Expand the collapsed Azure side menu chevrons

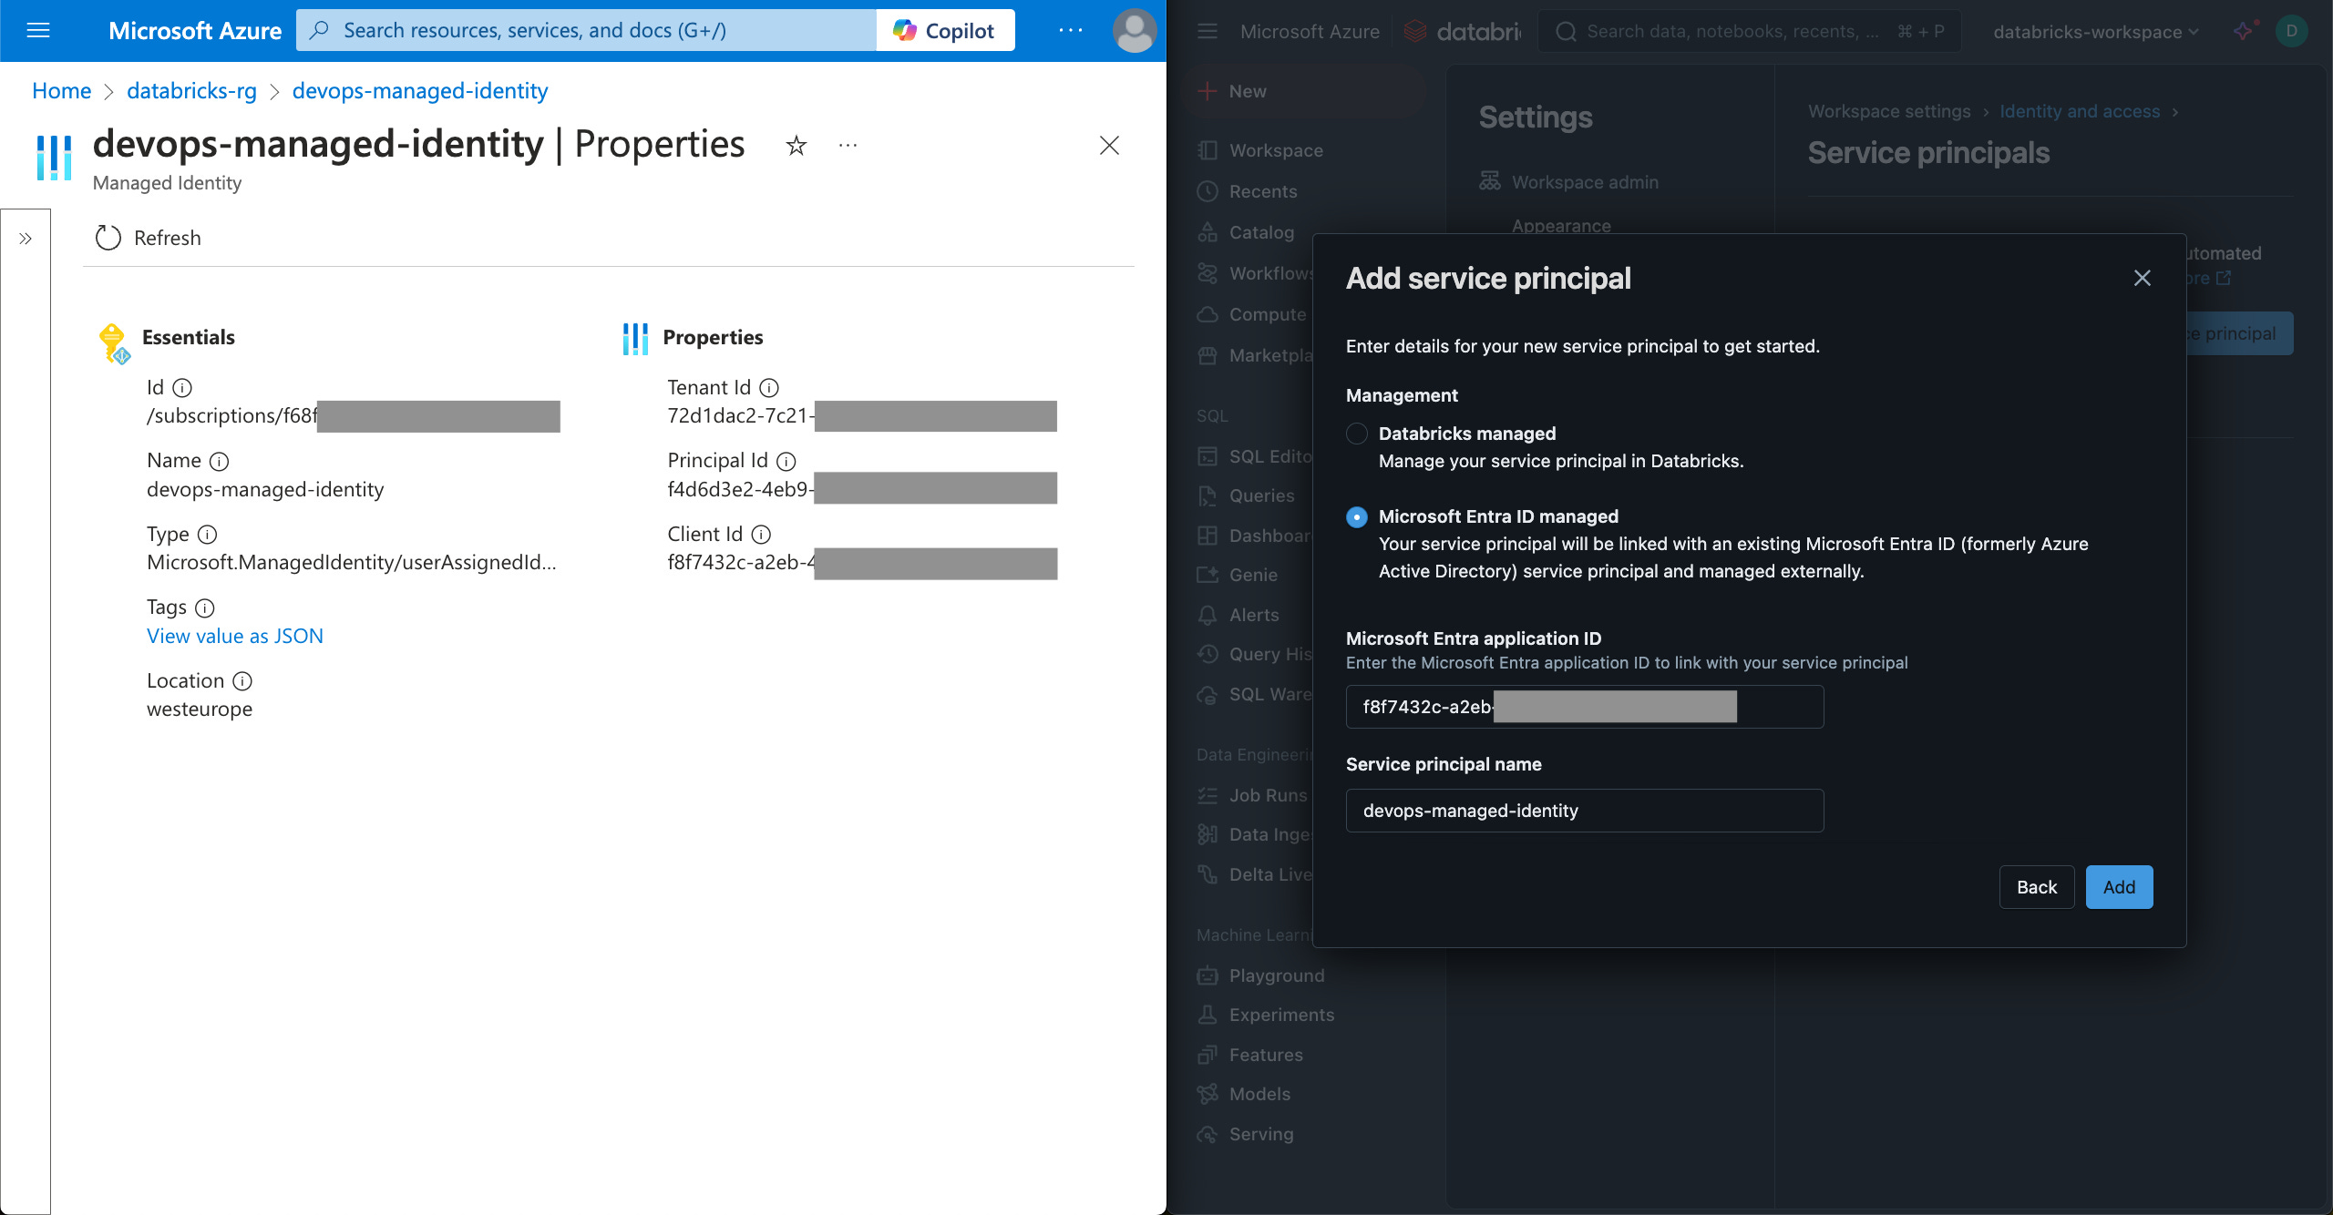coord(26,239)
